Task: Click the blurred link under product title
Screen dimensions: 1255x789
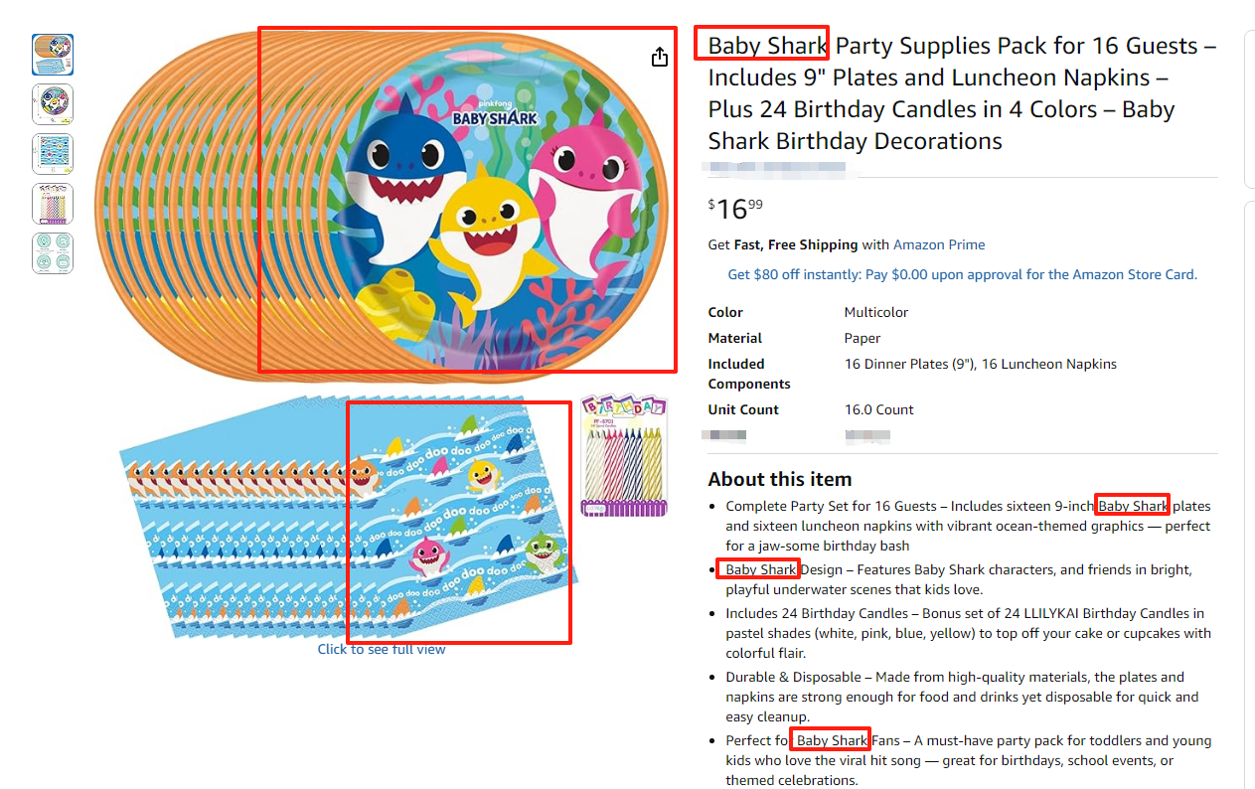Action: tap(780, 169)
